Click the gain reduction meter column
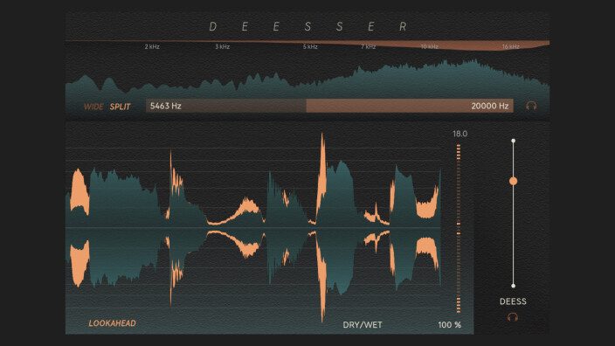The width and height of the screenshot is (615, 346). click(459, 228)
